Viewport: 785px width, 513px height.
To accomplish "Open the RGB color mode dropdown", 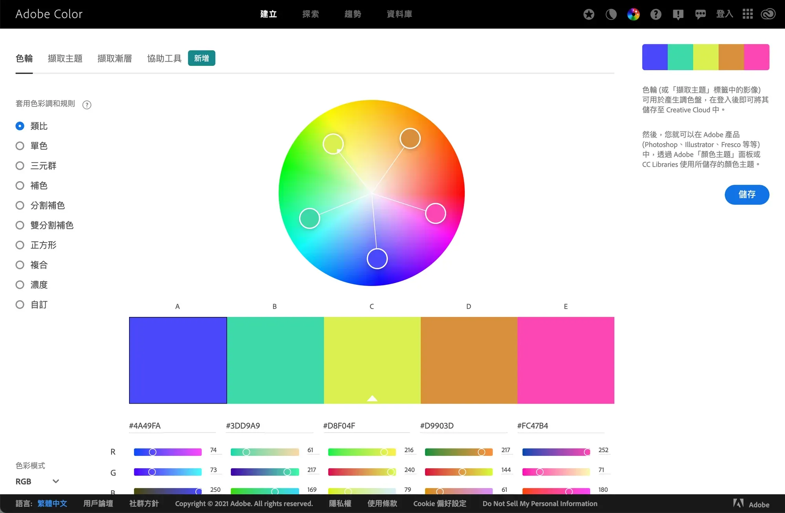I will click(x=37, y=481).
